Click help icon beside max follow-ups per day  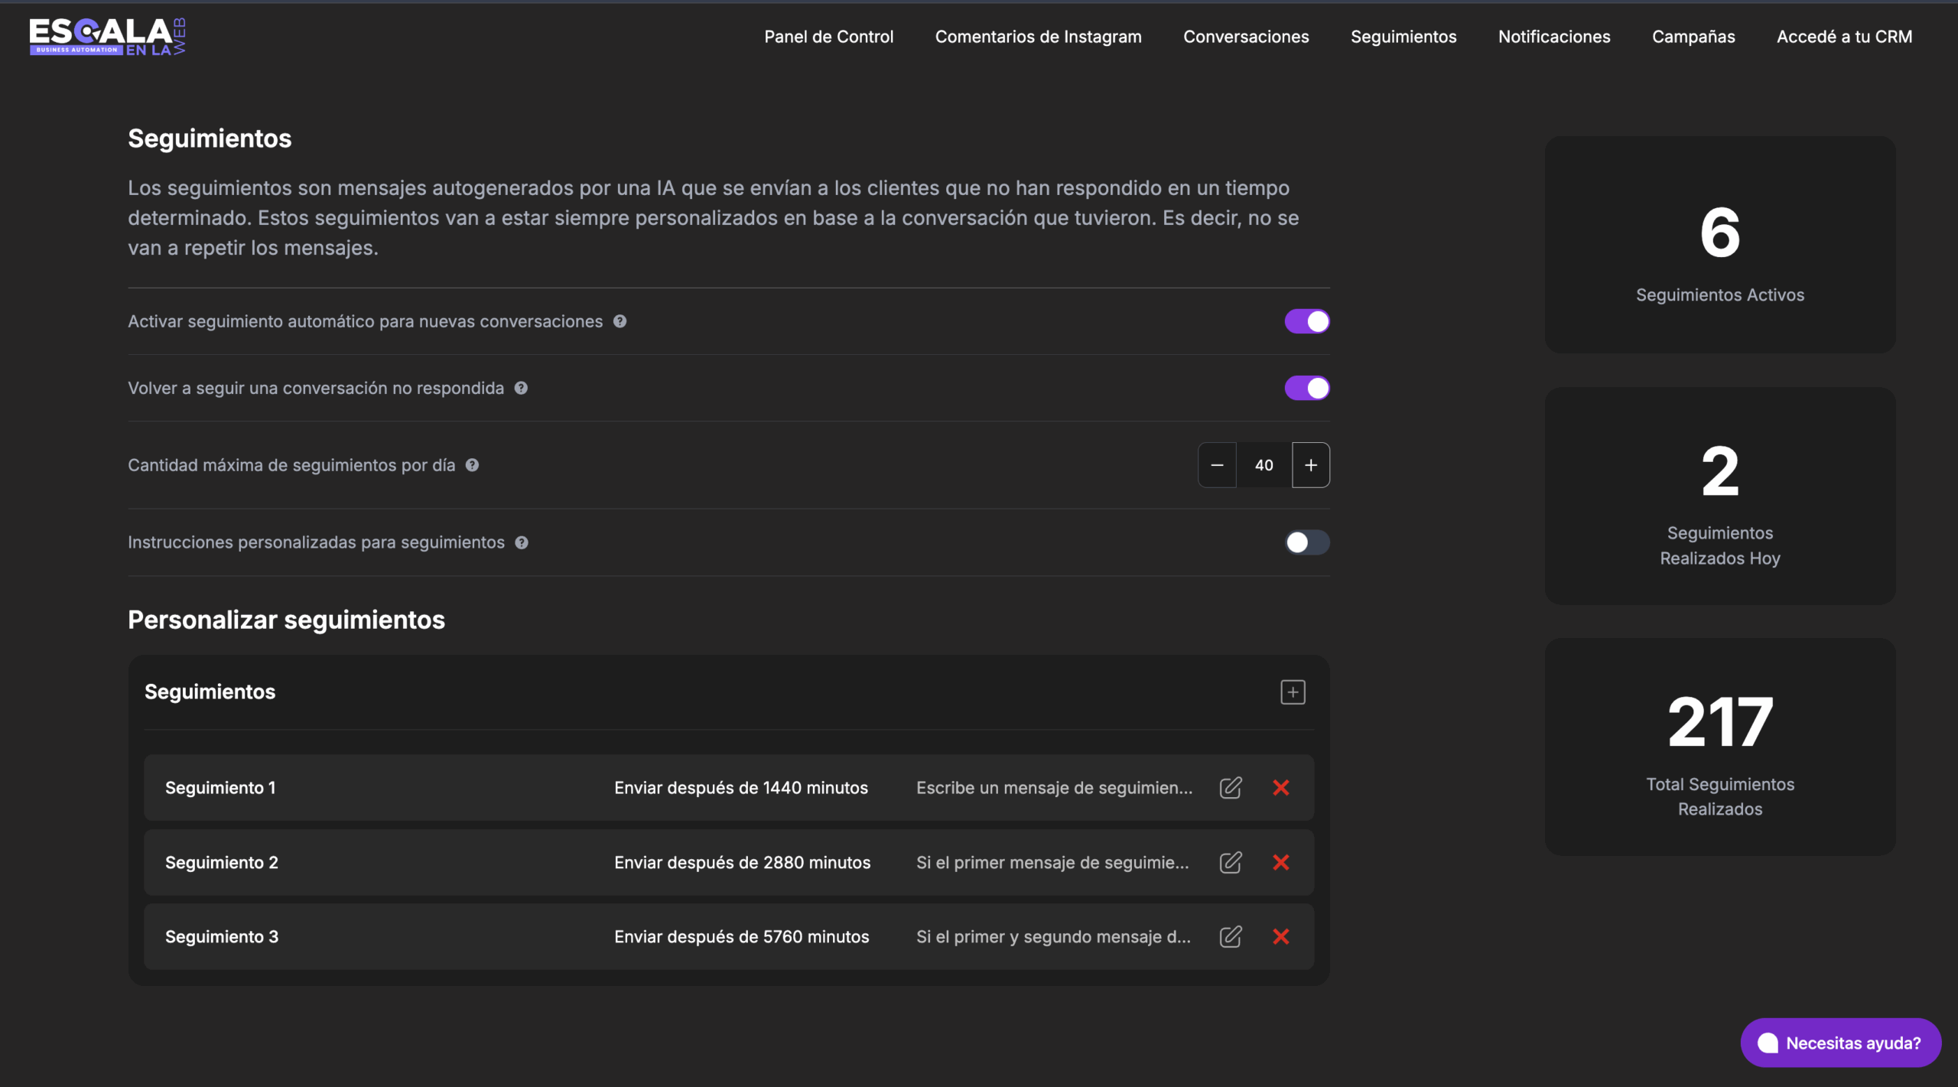(472, 465)
